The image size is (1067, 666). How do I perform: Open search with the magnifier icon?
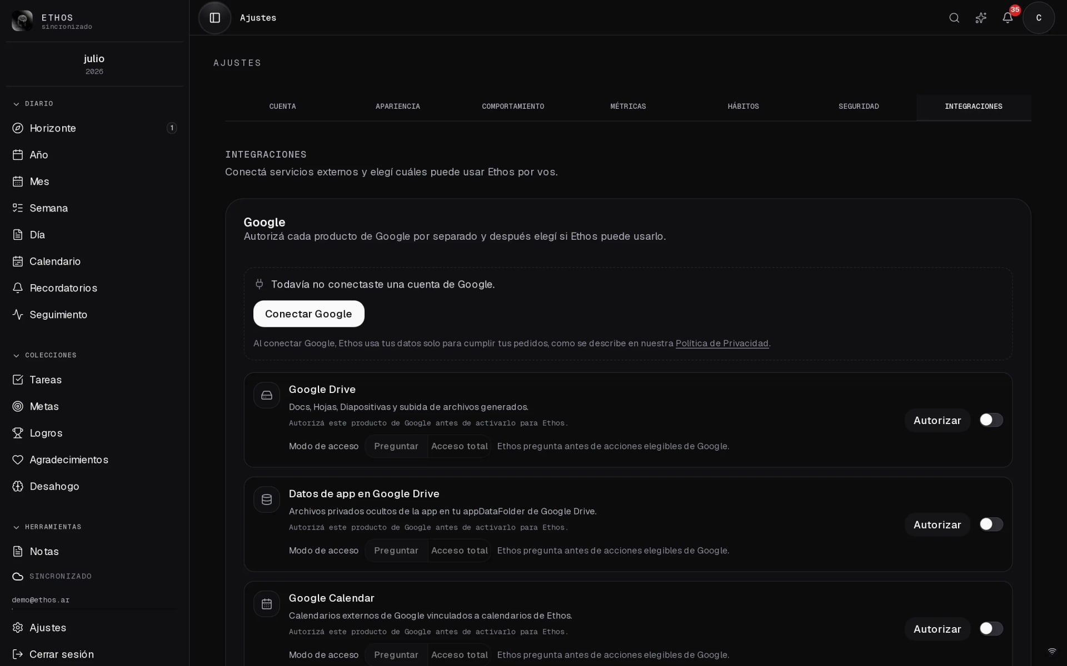pyautogui.click(x=954, y=18)
